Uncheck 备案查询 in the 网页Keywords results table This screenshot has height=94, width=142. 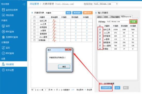click(100, 42)
